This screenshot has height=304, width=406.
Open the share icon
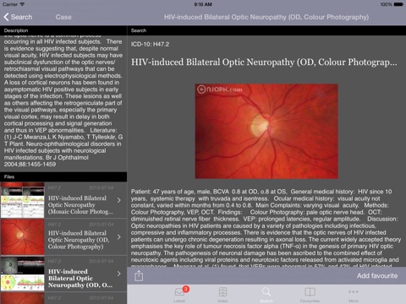click(x=139, y=275)
